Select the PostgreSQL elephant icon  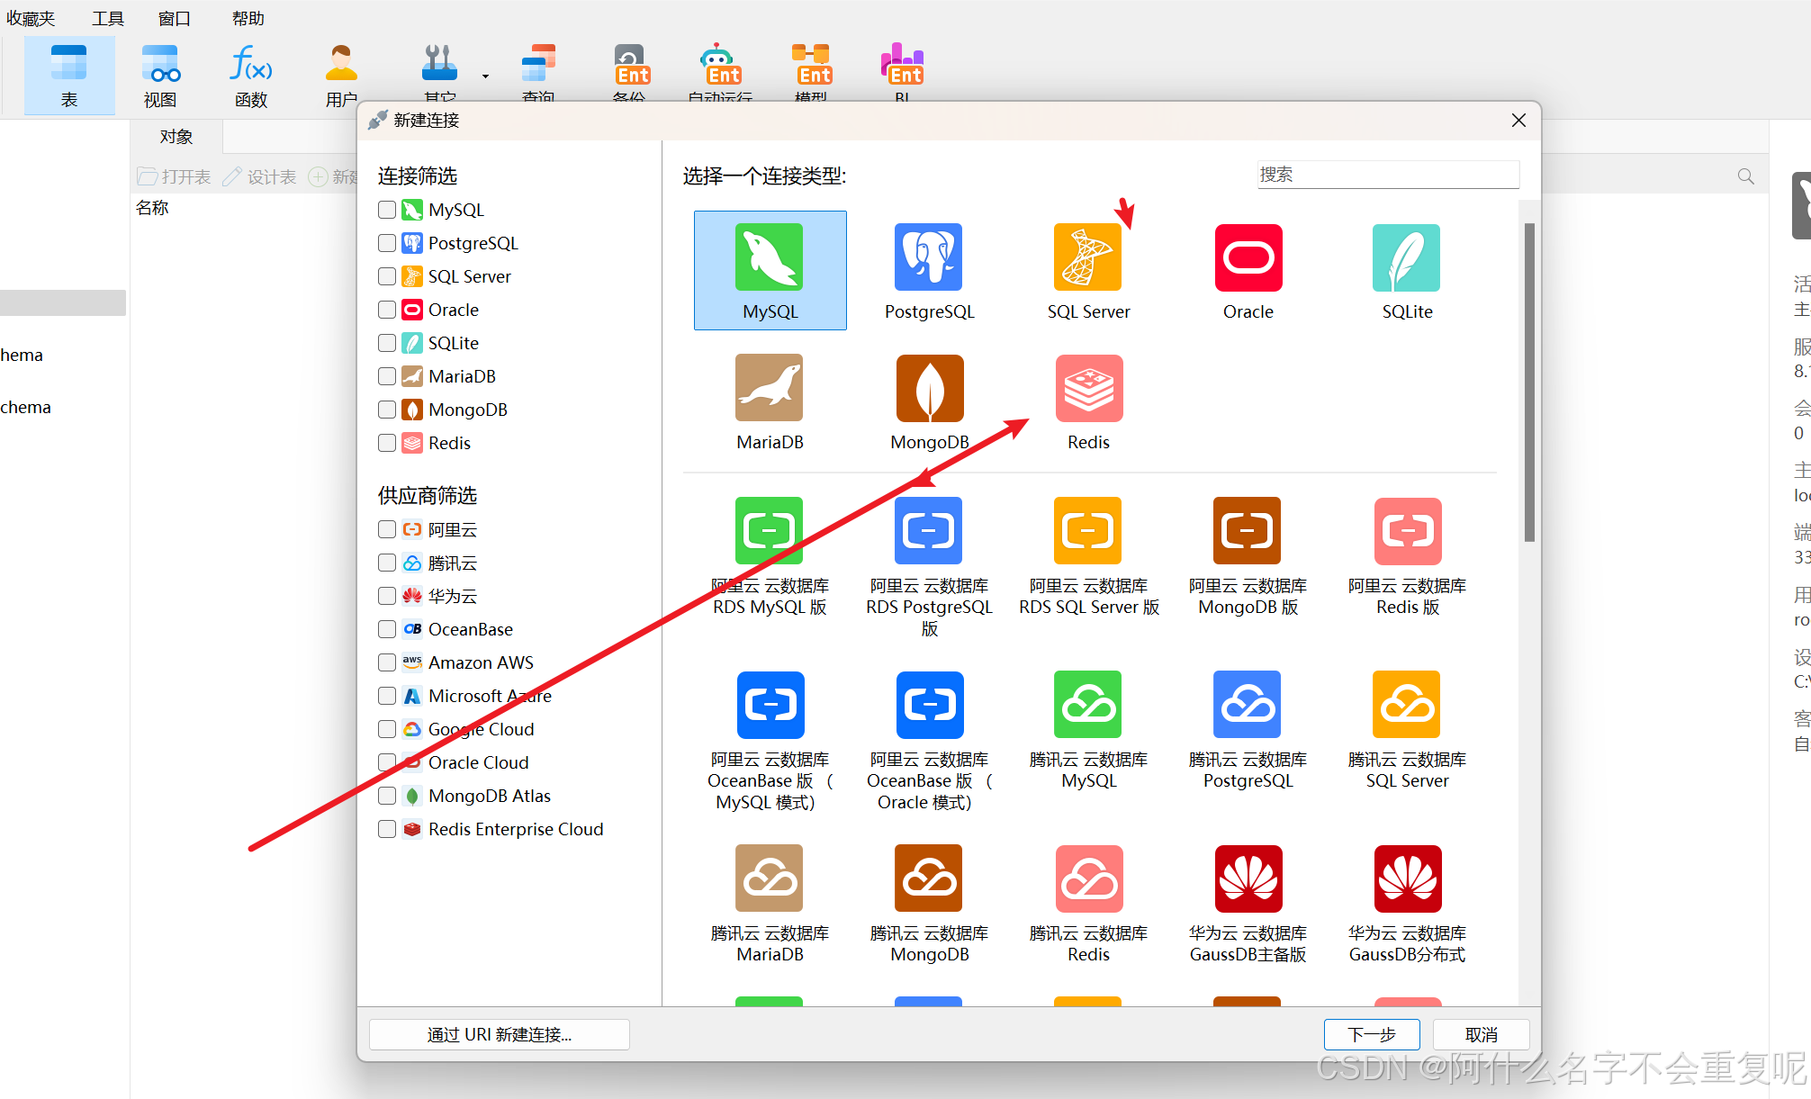click(928, 259)
